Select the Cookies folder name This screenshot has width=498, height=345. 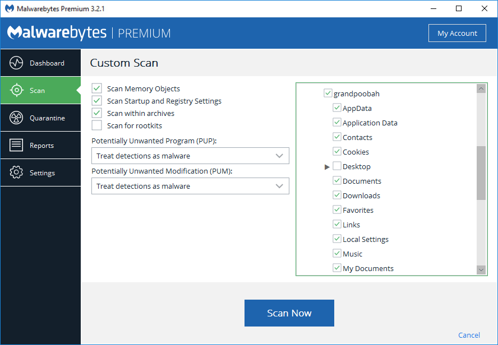tap(356, 152)
